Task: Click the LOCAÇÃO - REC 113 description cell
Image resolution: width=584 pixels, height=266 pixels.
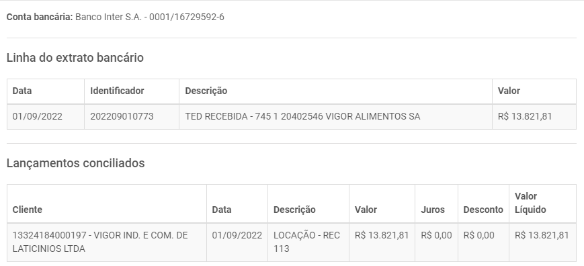Action: click(306, 242)
